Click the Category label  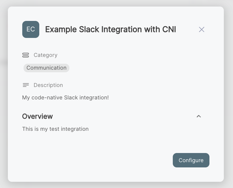(x=45, y=55)
